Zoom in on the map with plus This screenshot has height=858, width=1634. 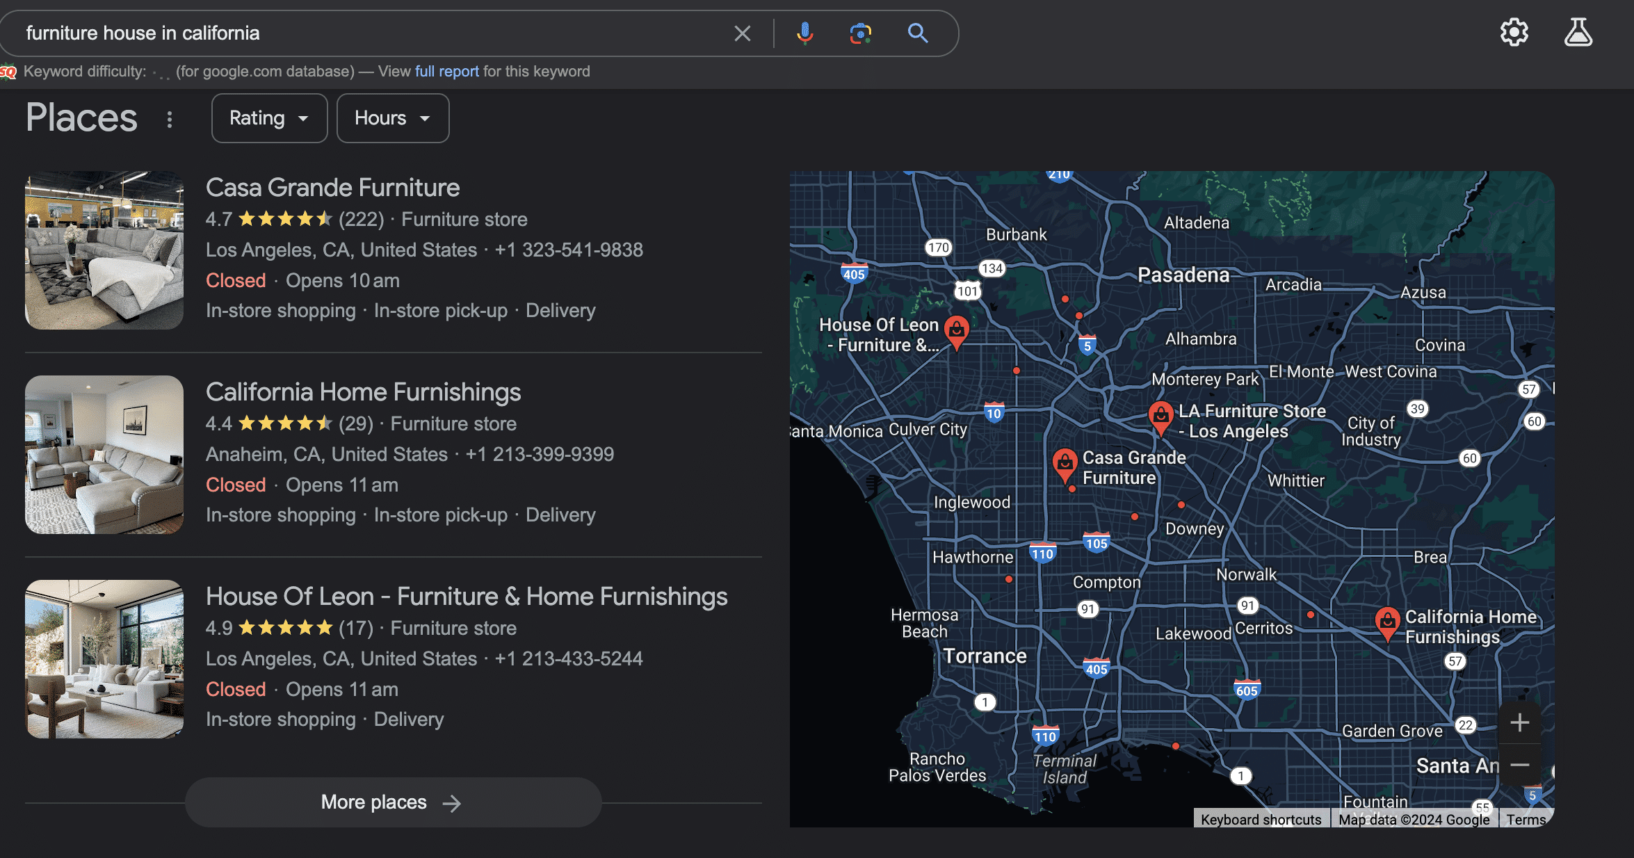point(1520,722)
